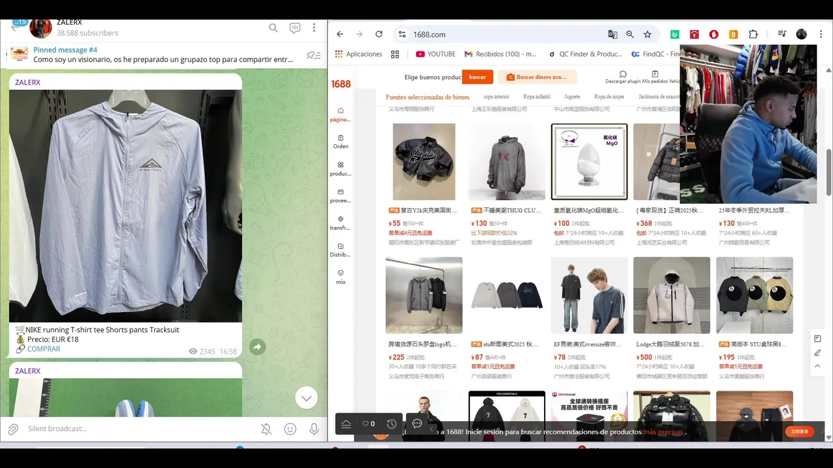Toggle silent broadcast bell in Telegram

pyautogui.click(x=266, y=429)
